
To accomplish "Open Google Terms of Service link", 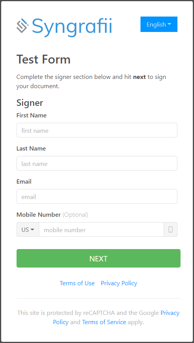I will click(x=104, y=322).
